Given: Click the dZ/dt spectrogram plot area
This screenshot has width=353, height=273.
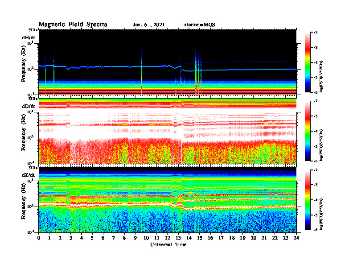Looking at the screenshot, I should pyautogui.click(x=168, y=200).
